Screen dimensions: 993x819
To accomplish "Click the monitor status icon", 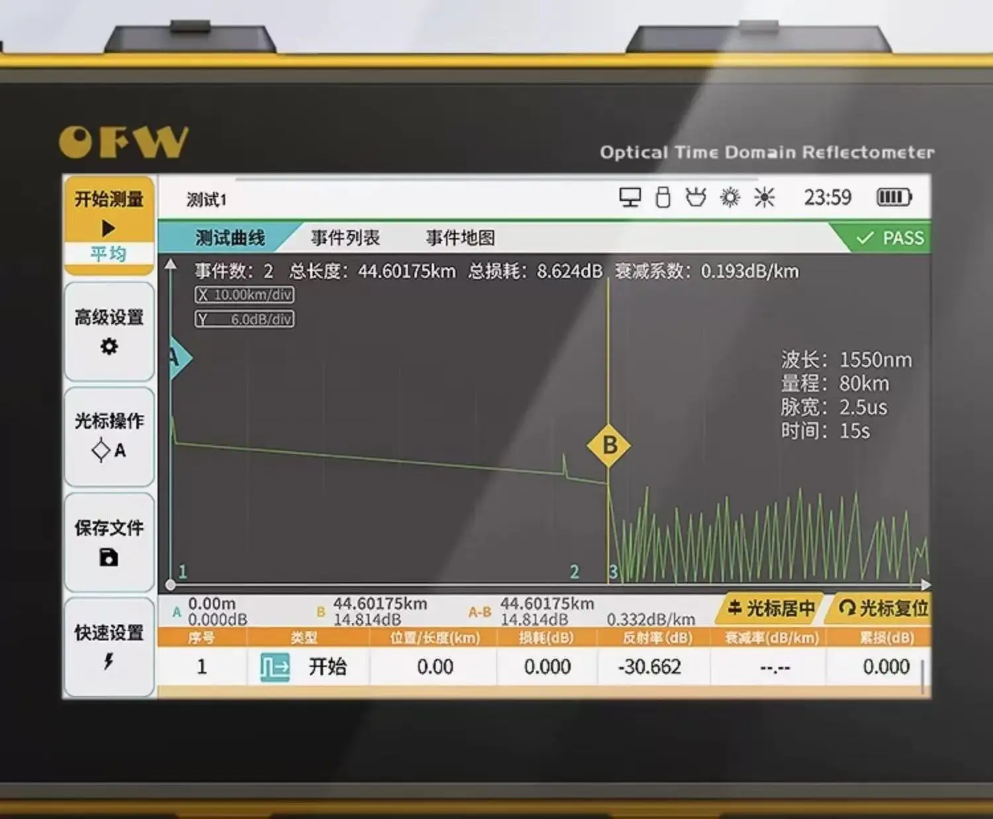I will pos(630,197).
